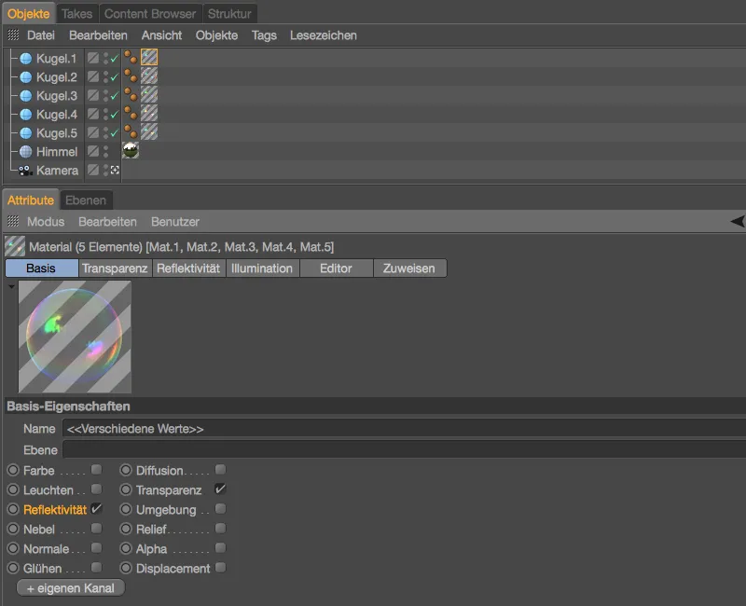746x606 pixels.
Task: Open the Benutzer menu
Action: click(175, 222)
